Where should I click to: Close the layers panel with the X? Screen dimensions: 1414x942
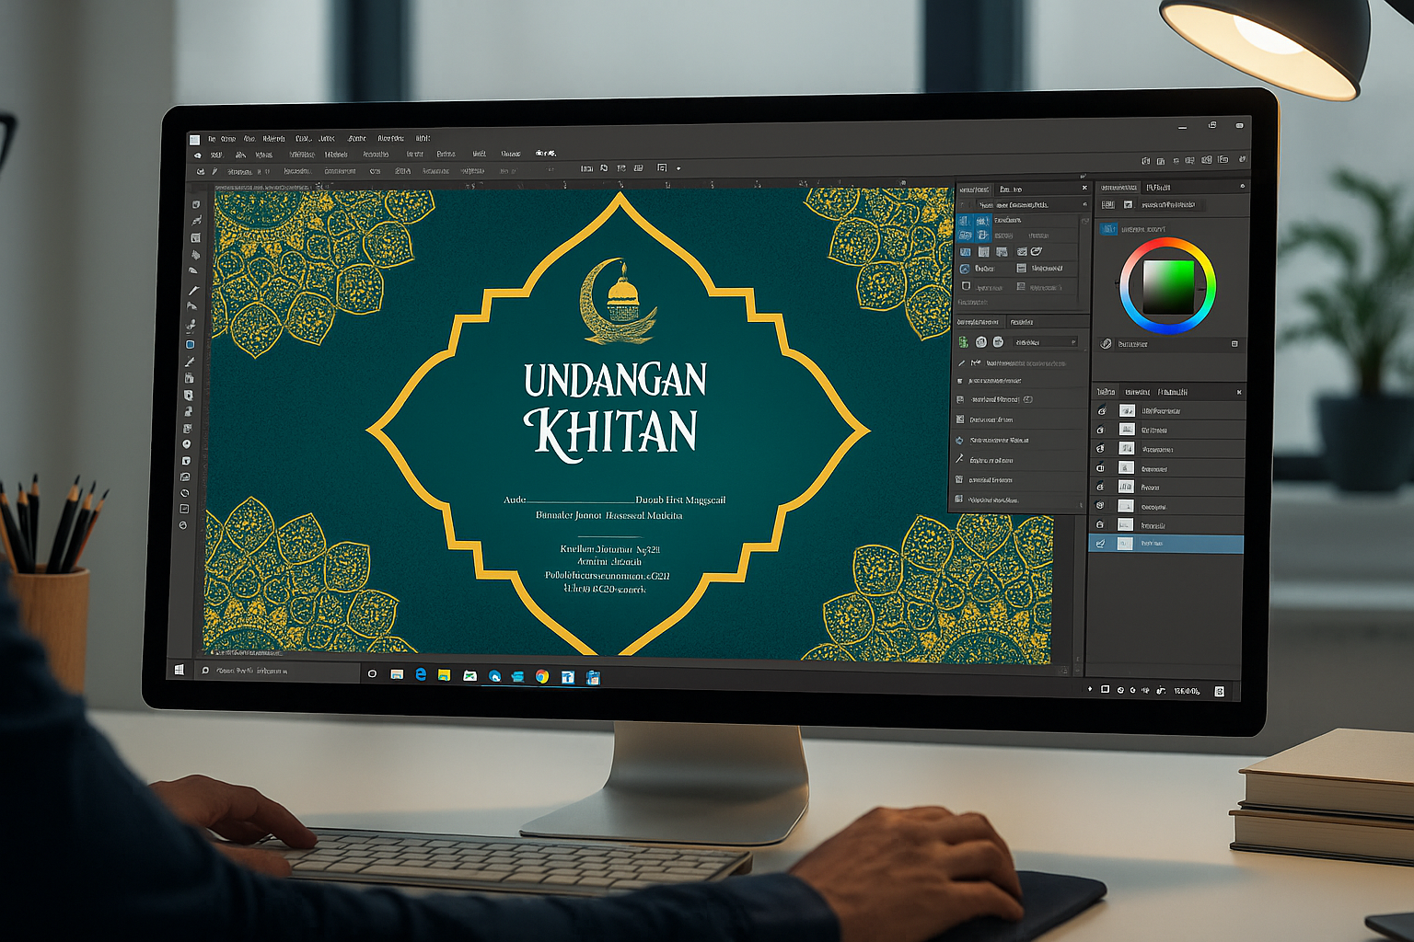pyautogui.click(x=1238, y=392)
